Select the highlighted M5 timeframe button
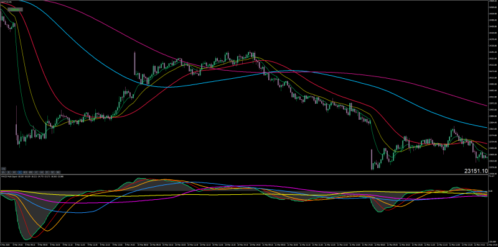 [x=20, y=173]
